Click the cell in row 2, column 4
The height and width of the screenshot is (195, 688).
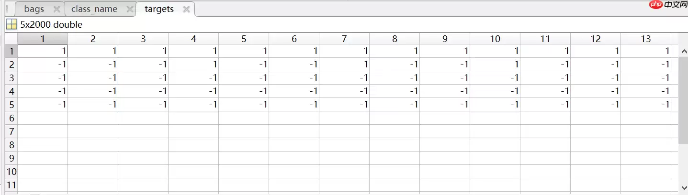193,65
